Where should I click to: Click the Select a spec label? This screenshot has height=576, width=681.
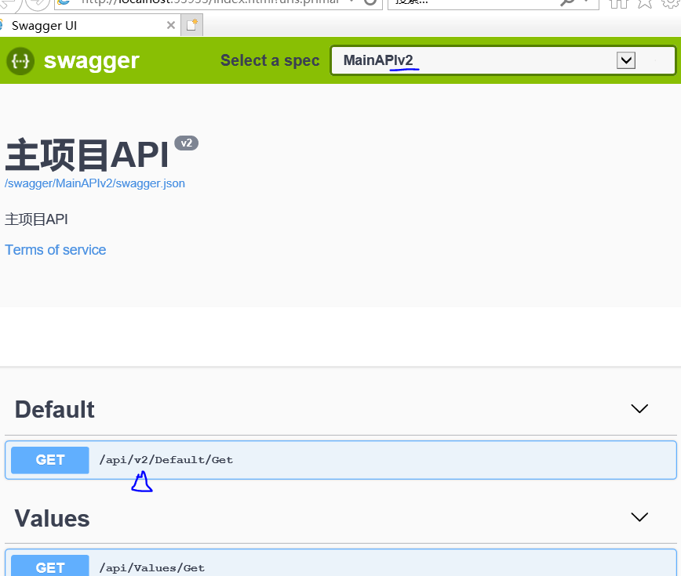coord(270,60)
